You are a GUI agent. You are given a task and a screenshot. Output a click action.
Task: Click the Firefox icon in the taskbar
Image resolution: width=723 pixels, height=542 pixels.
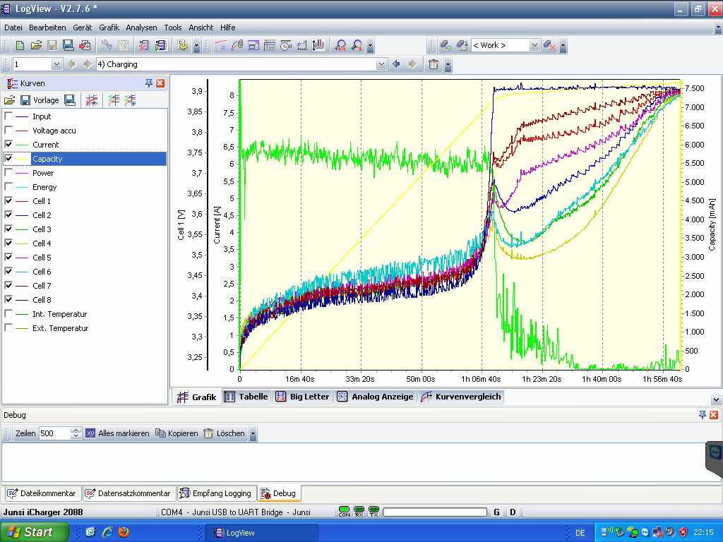tap(124, 532)
